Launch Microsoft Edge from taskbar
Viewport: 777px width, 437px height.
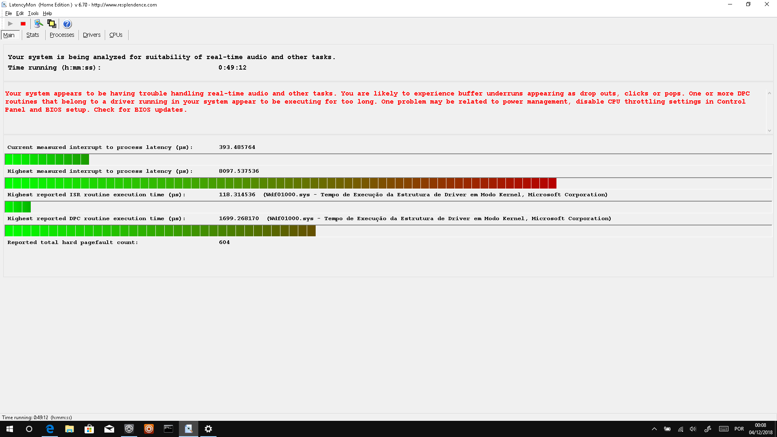pyautogui.click(x=50, y=429)
